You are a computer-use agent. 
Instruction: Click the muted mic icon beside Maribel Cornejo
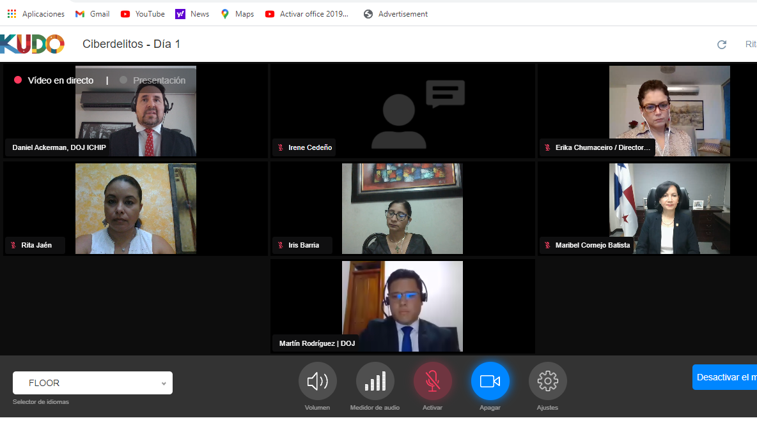[547, 245]
